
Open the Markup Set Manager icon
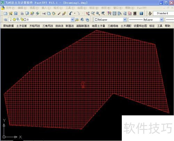[130, 14]
